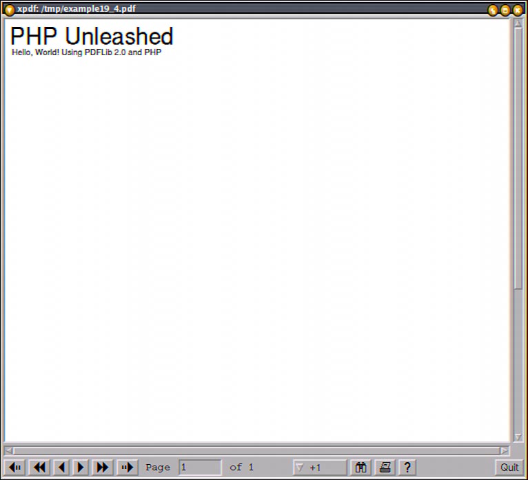Click the vertical scrollbar track
Image resolution: width=528 pixels, height=480 pixels.
pyautogui.click(x=518, y=359)
